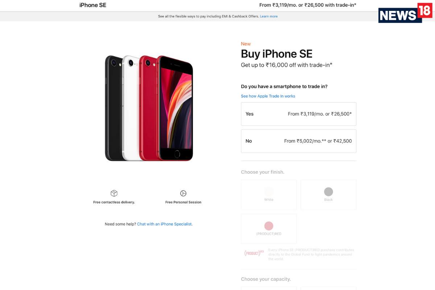Click the Buy iPhone SE heading

pyautogui.click(x=277, y=54)
